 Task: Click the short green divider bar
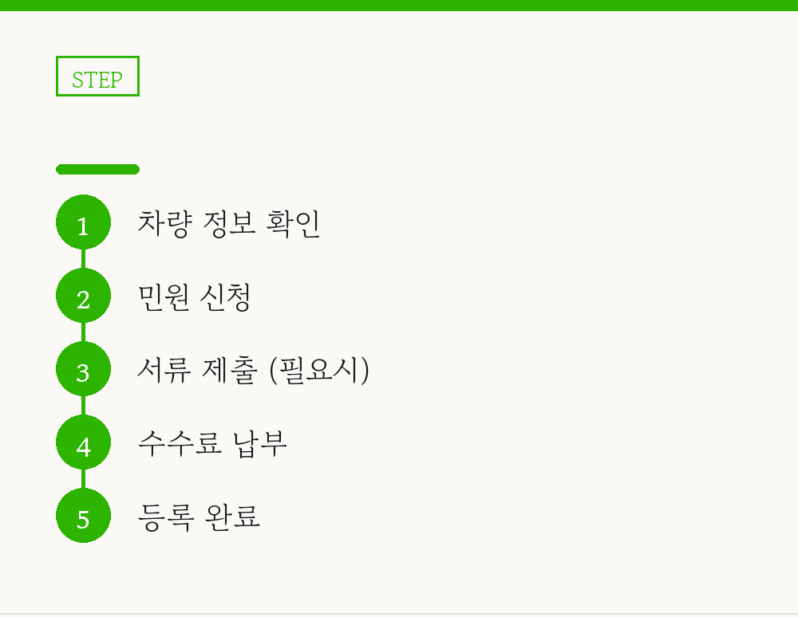[x=97, y=169]
